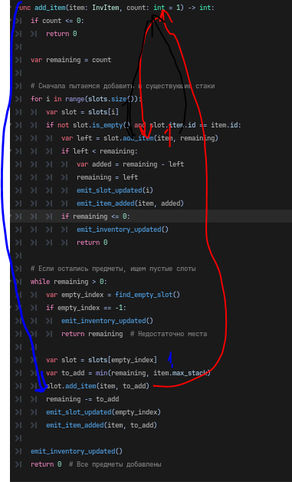The width and height of the screenshot is (292, 482).
Task: Click the 'Недостаточно места' comment
Action: pyautogui.click(x=169, y=334)
